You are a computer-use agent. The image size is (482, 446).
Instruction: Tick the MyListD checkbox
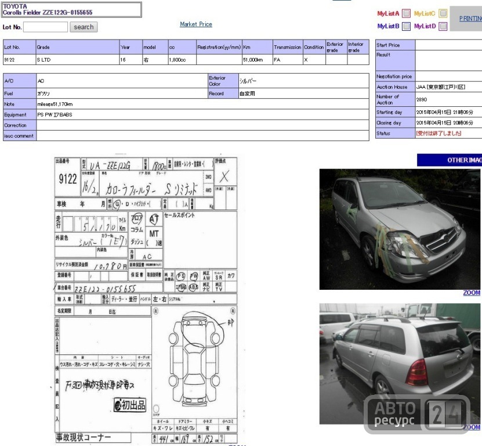point(443,26)
